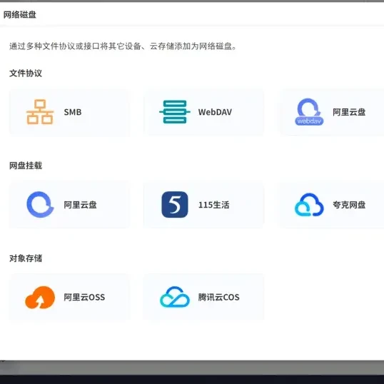Click the teal WebDAV server icon

[175, 112]
